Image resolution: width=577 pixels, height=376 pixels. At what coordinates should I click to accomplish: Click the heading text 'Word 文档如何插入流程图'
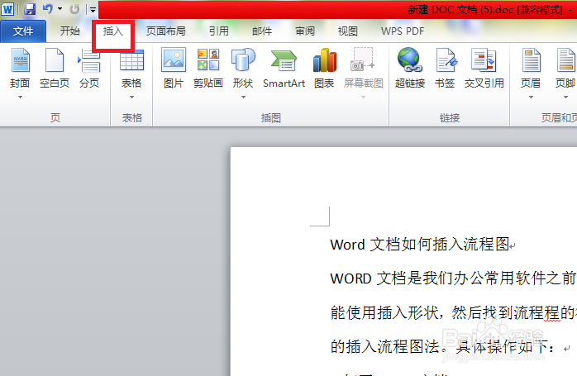[419, 245]
